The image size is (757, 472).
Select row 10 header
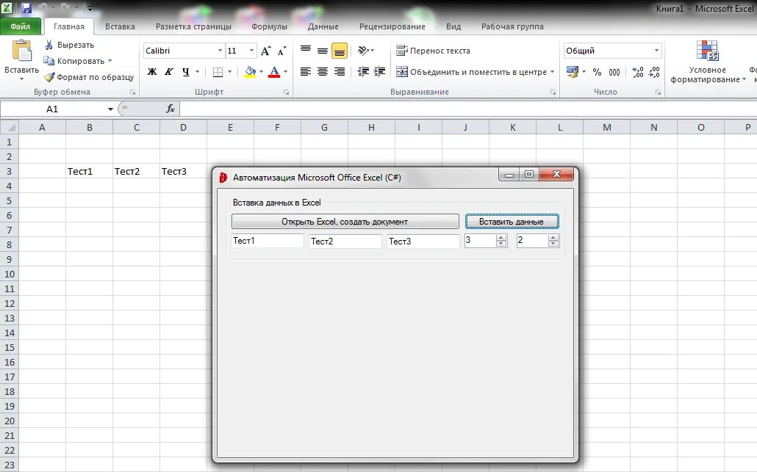[x=9, y=274]
